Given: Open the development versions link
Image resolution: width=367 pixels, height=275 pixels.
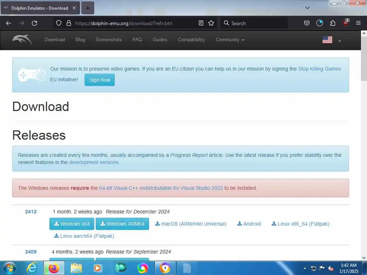Looking at the screenshot, I should pyautogui.click(x=94, y=162).
